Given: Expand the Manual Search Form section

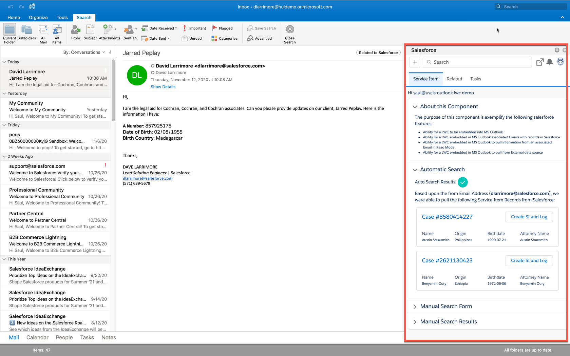Looking at the screenshot, I should click(x=415, y=306).
